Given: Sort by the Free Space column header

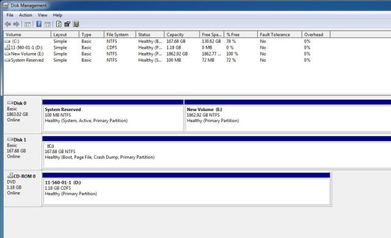Looking at the screenshot, I should [212, 35].
